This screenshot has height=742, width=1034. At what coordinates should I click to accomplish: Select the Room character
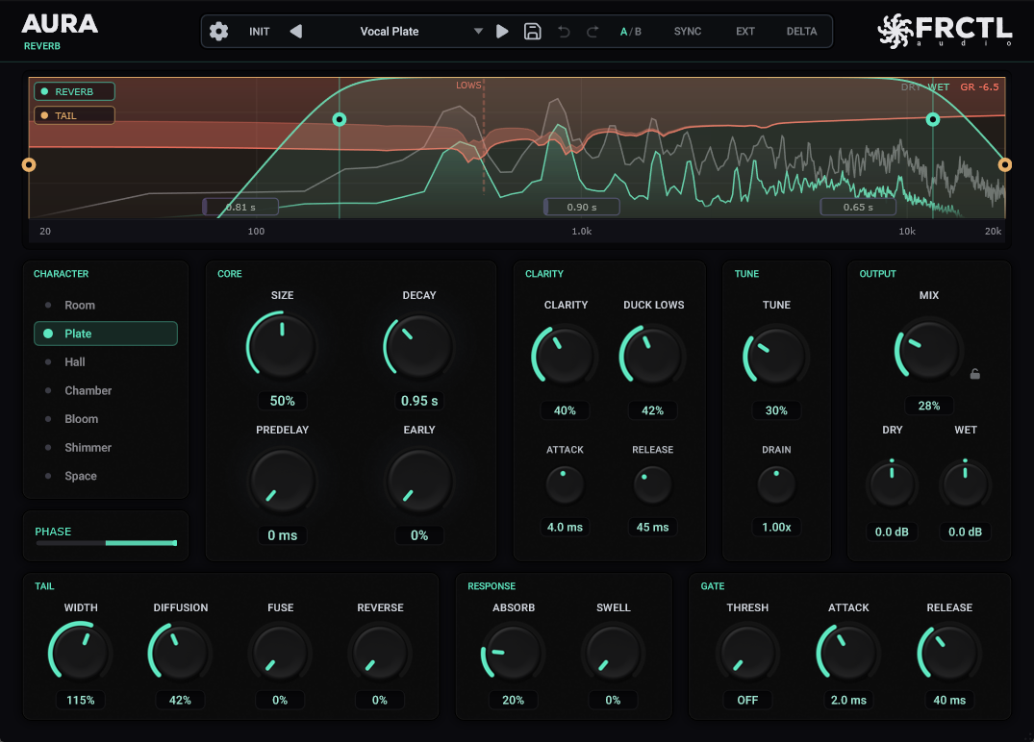106,305
